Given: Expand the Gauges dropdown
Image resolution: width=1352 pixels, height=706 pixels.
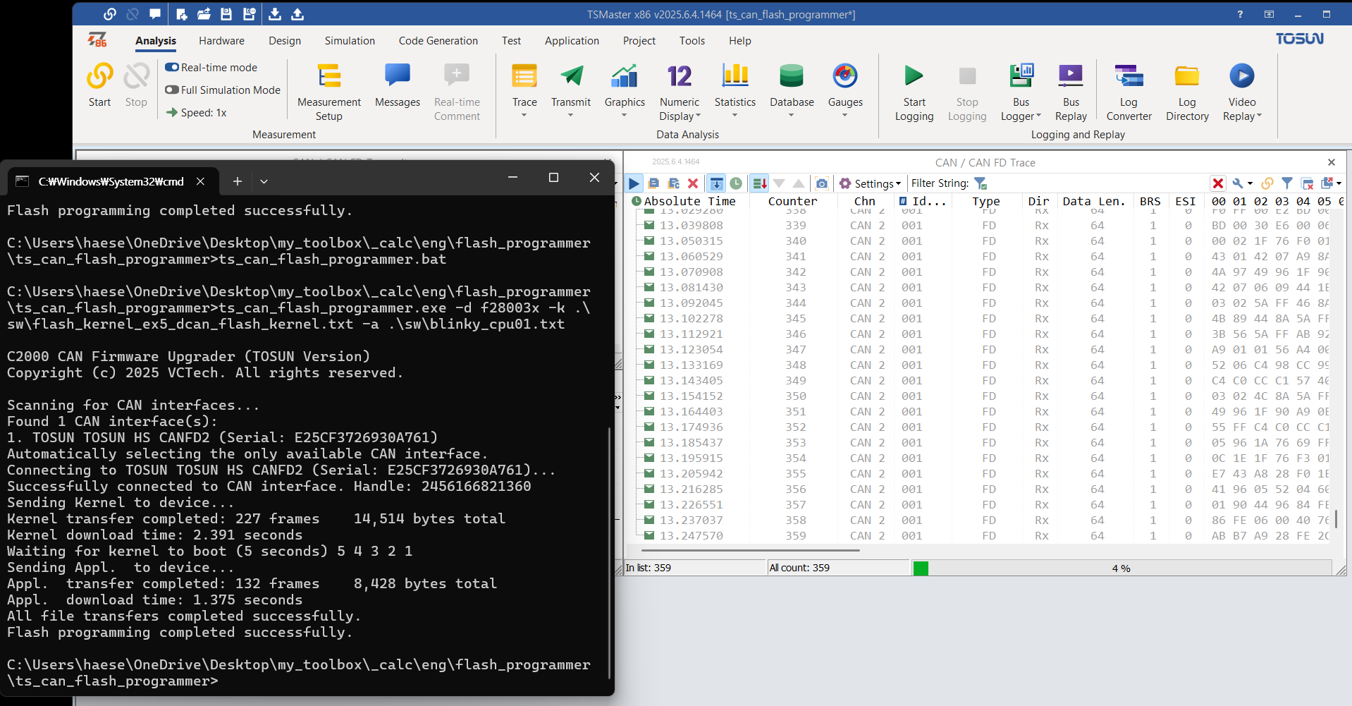Looking at the screenshot, I should tap(844, 115).
